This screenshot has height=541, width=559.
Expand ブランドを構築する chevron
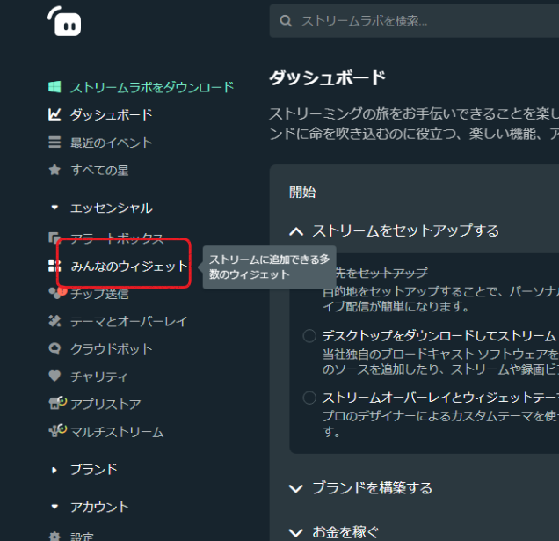point(296,488)
